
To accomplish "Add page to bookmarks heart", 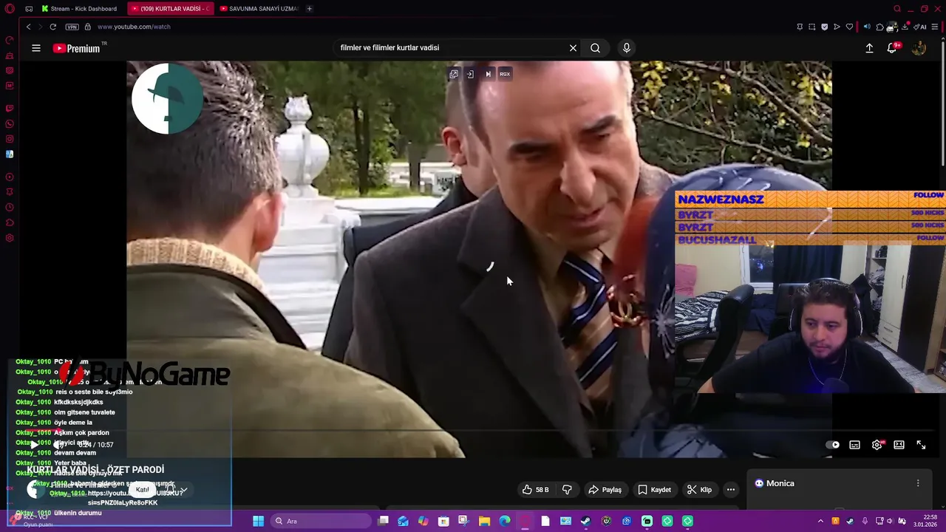I will [849, 27].
